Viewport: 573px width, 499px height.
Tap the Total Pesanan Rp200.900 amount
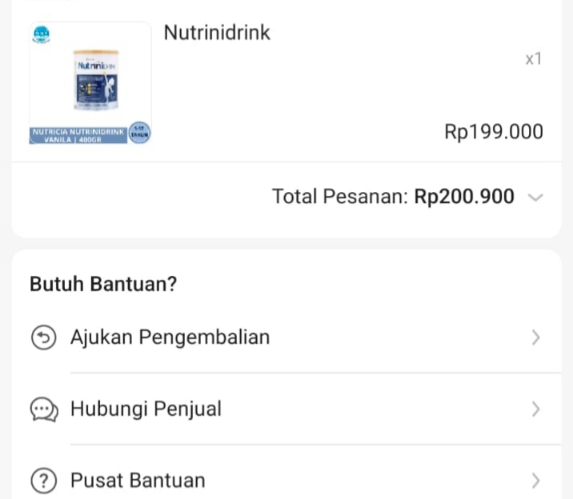(464, 197)
